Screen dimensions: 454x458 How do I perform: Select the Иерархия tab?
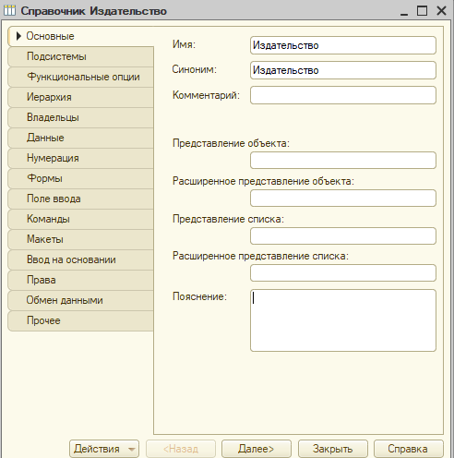(80, 97)
